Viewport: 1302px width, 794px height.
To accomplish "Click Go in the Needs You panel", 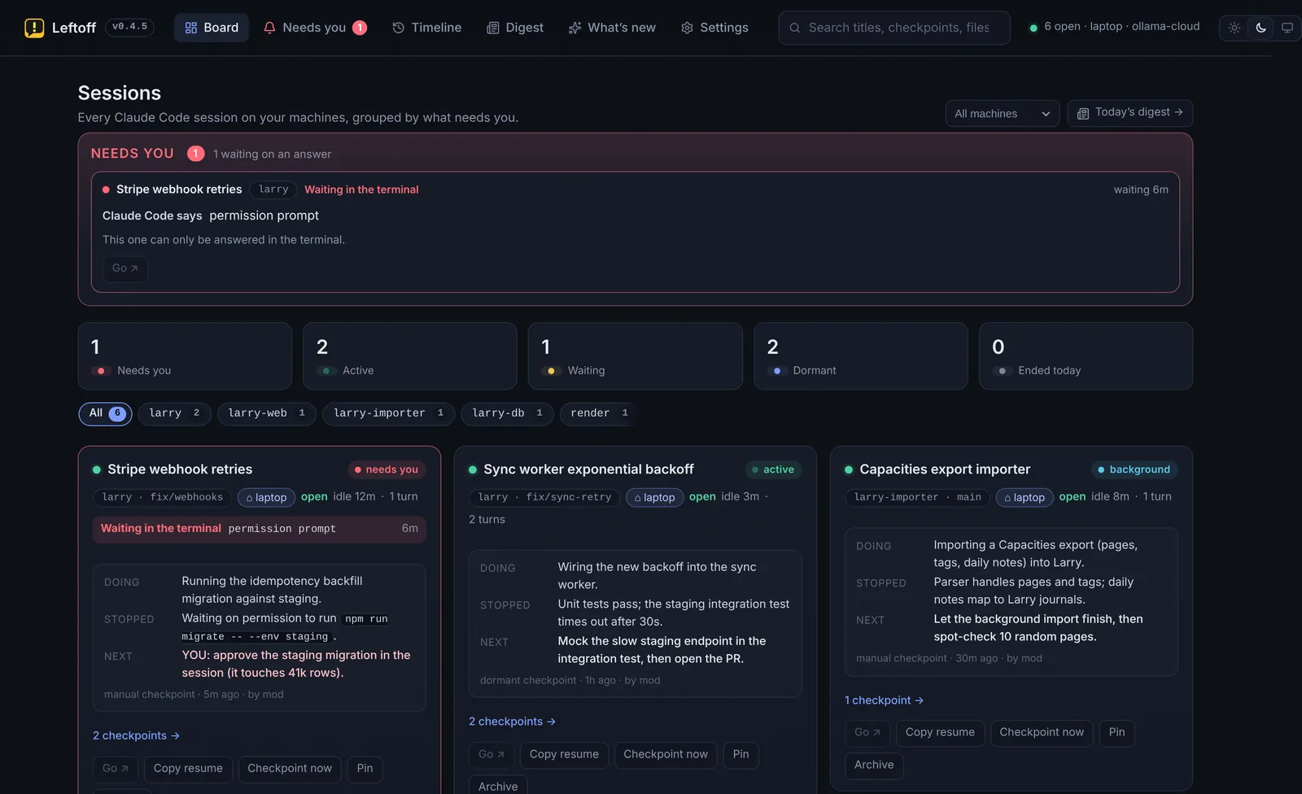I will [x=125, y=268].
